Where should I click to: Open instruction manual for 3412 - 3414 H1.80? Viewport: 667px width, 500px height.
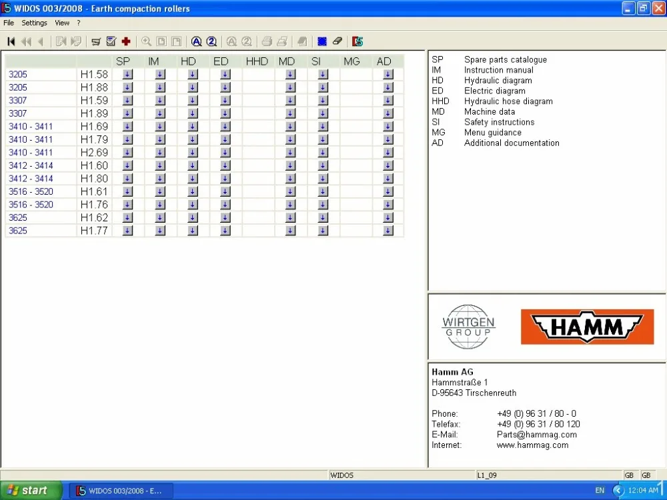pyautogui.click(x=160, y=179)
